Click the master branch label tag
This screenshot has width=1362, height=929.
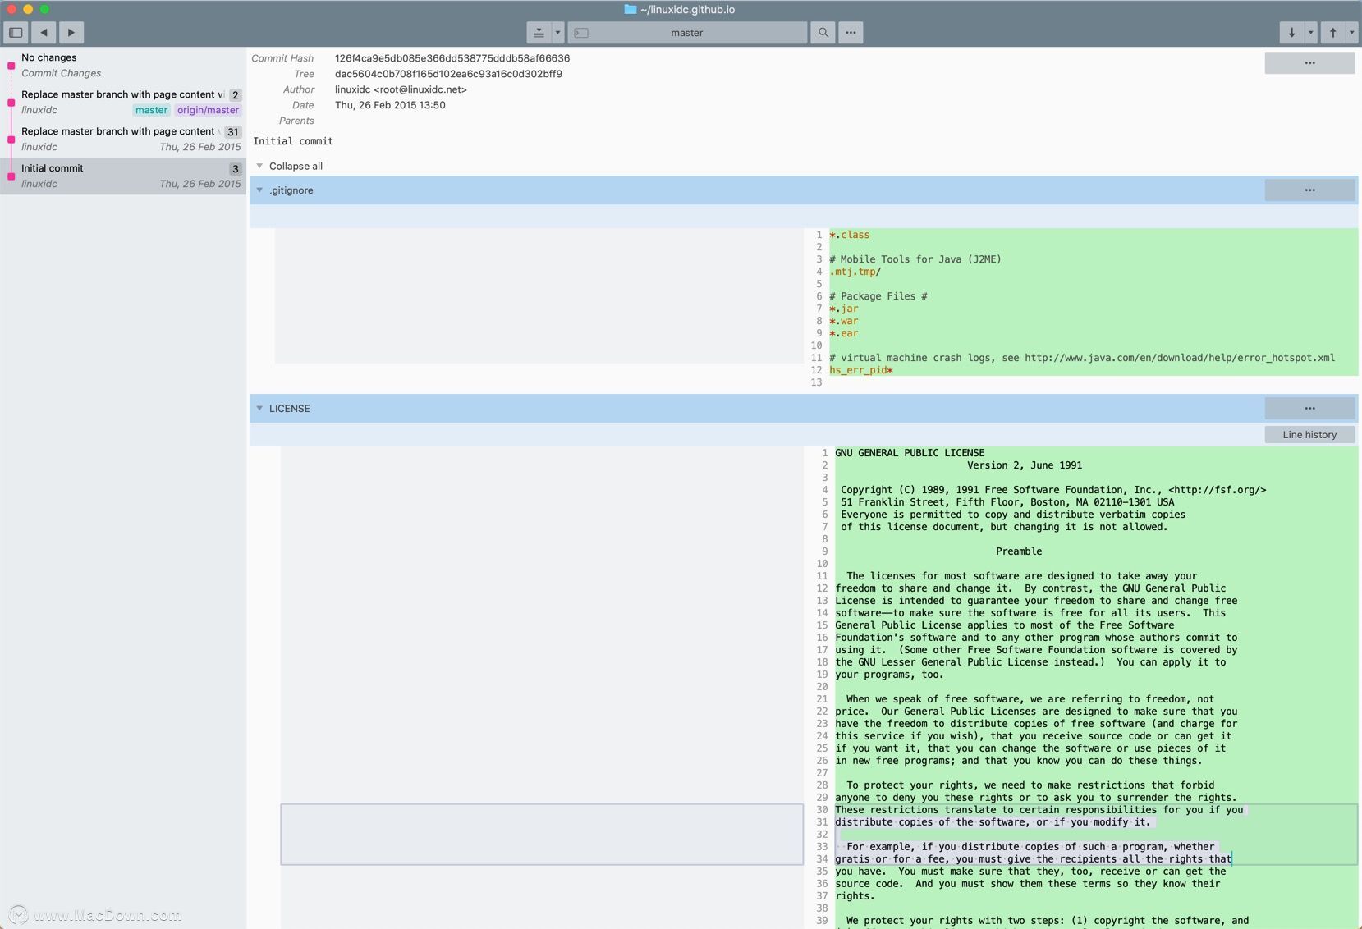(x=151, y=110)
